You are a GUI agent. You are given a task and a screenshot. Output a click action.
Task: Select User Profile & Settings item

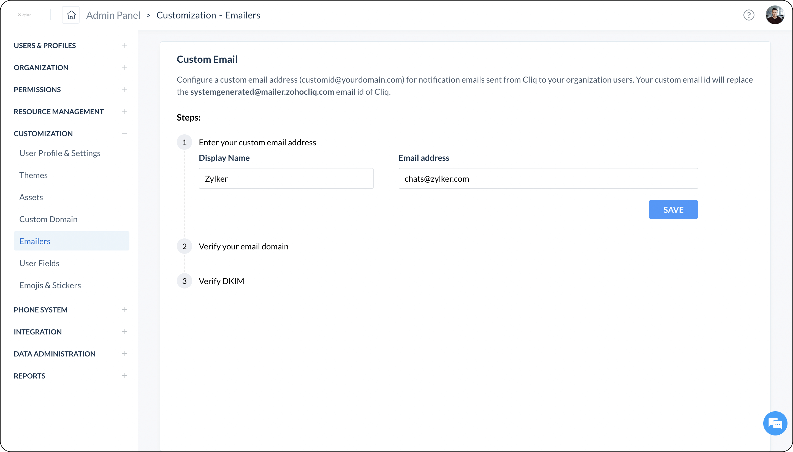pyautogui.click(x=60, y=153)
